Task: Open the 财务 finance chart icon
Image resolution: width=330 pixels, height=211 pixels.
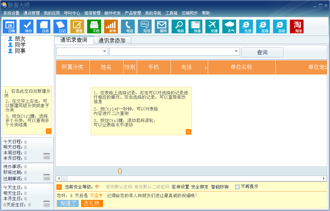Action: pos(111,26)
